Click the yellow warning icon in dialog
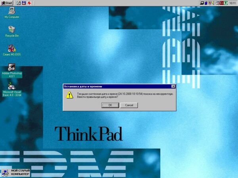Image resolution: width=238 pixels, height=178 pixels. 69,95
